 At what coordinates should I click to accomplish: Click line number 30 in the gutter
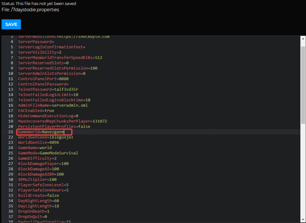[x=11, y=179]
